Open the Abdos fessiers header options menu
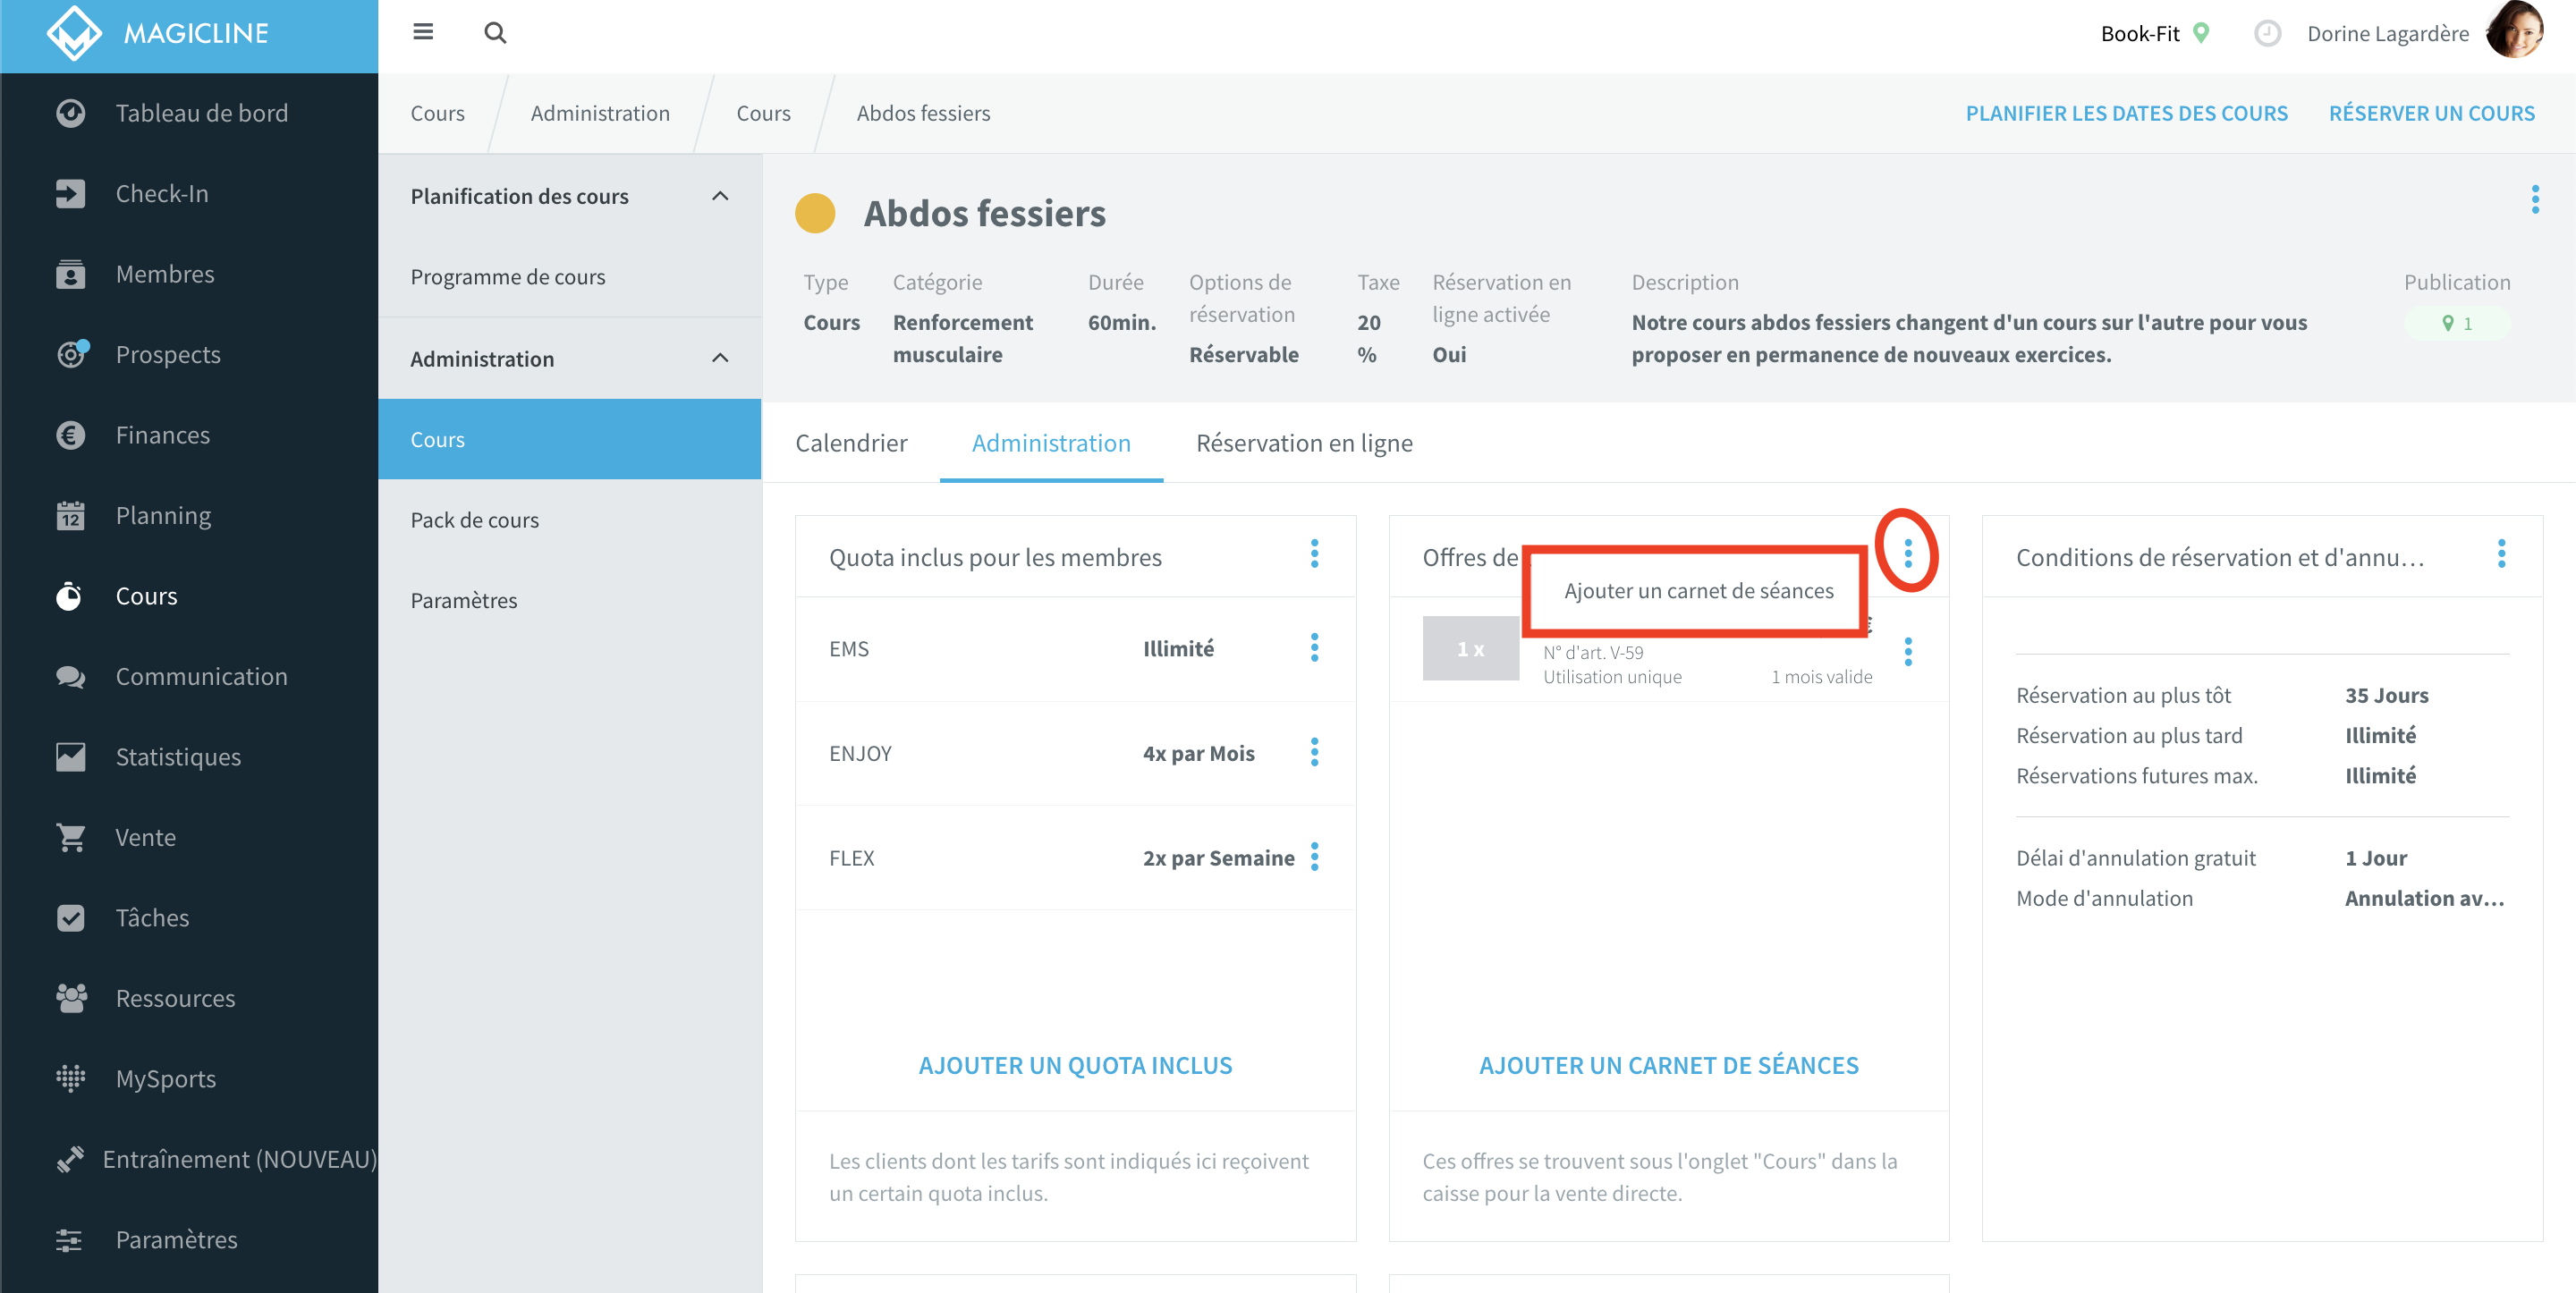Screen dimensions: 2576x1293 [2534, 199]
